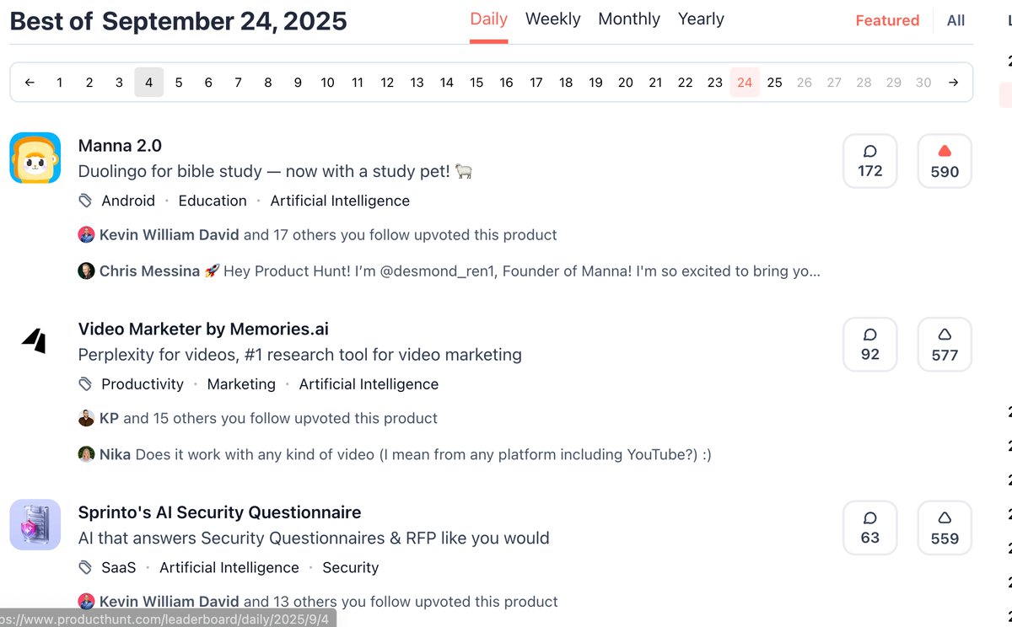Viewport: 1012px width, 627px height.
Task: Open Sprinto's AI Security Questionnaire title
Action: pos(219,512)
